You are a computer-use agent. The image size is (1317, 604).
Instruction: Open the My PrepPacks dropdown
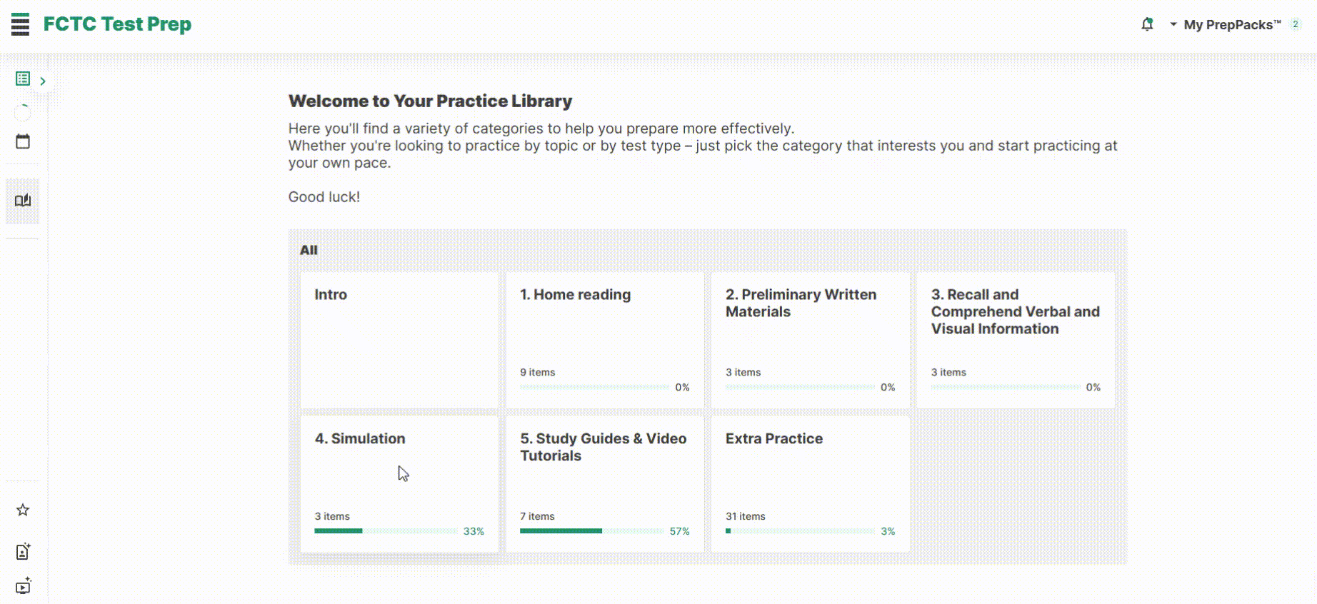click(1231, 25)
